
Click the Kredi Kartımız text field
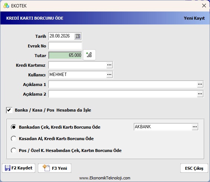77,65
